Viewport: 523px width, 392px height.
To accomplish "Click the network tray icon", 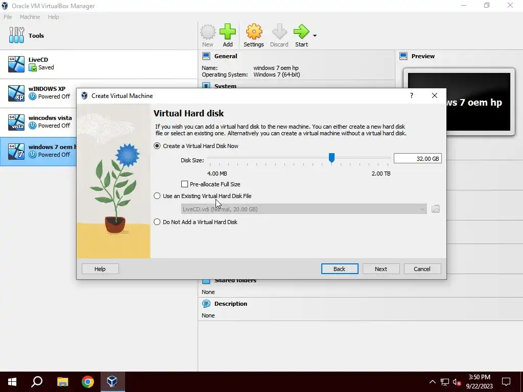I will (445, 382).
